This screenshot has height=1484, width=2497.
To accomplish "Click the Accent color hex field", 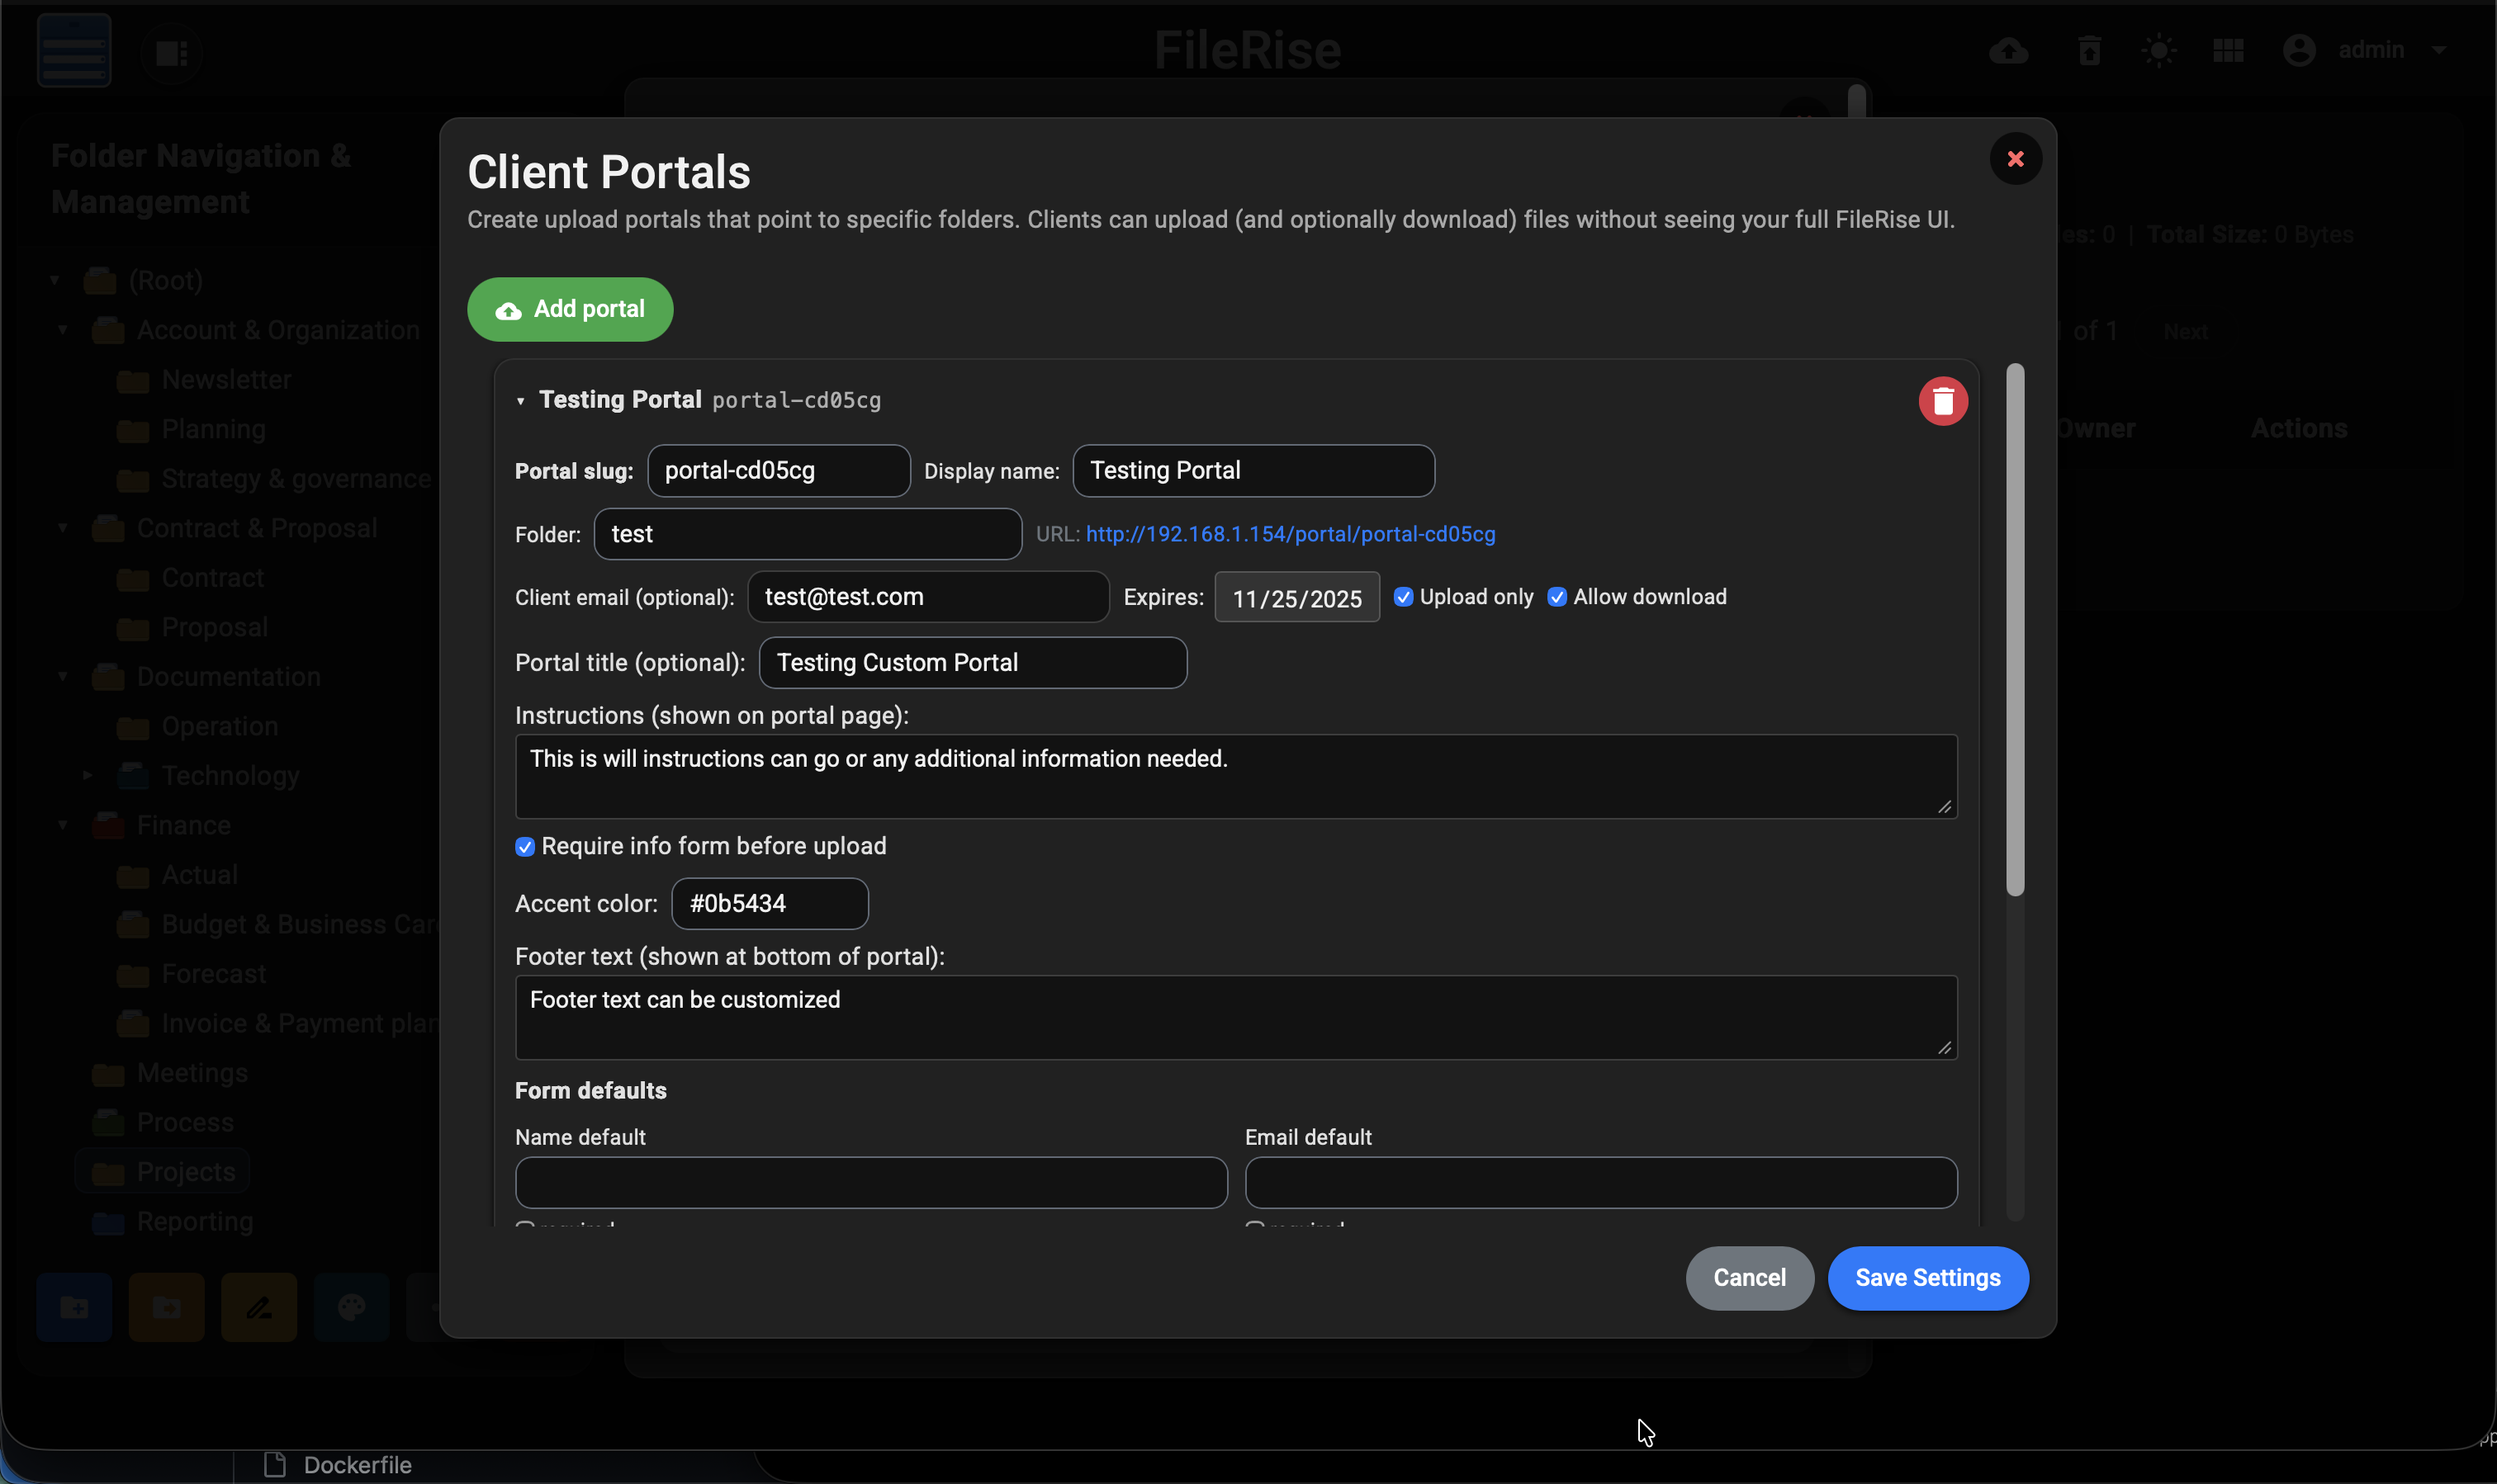I will [768, 903].
